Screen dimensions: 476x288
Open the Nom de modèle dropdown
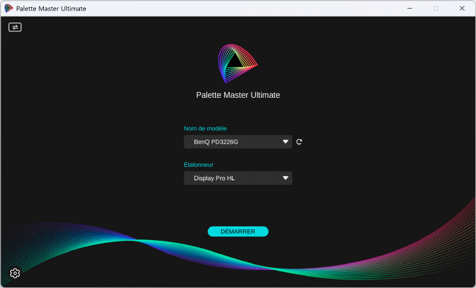(x=238, y=142)
